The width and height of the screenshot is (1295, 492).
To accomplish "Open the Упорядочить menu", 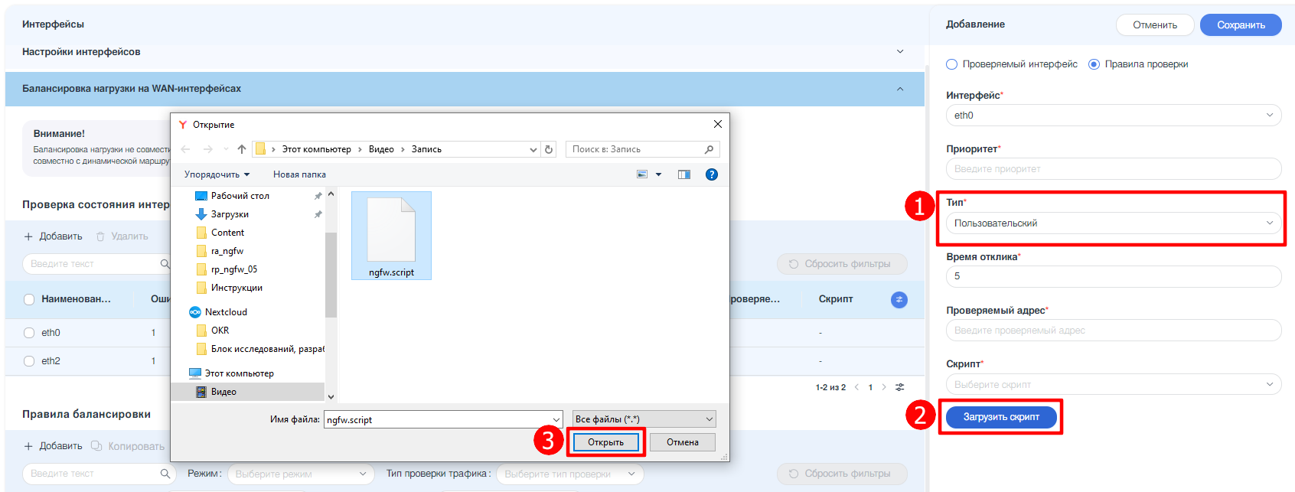I will [x=217, y=174].
